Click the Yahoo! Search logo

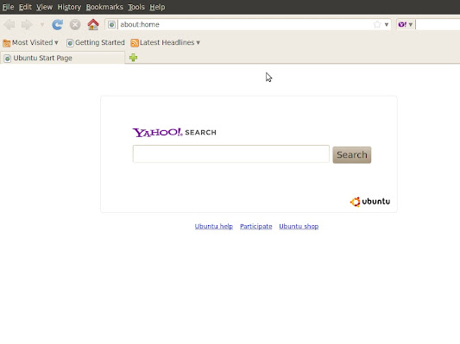click(x=174, y=133)
